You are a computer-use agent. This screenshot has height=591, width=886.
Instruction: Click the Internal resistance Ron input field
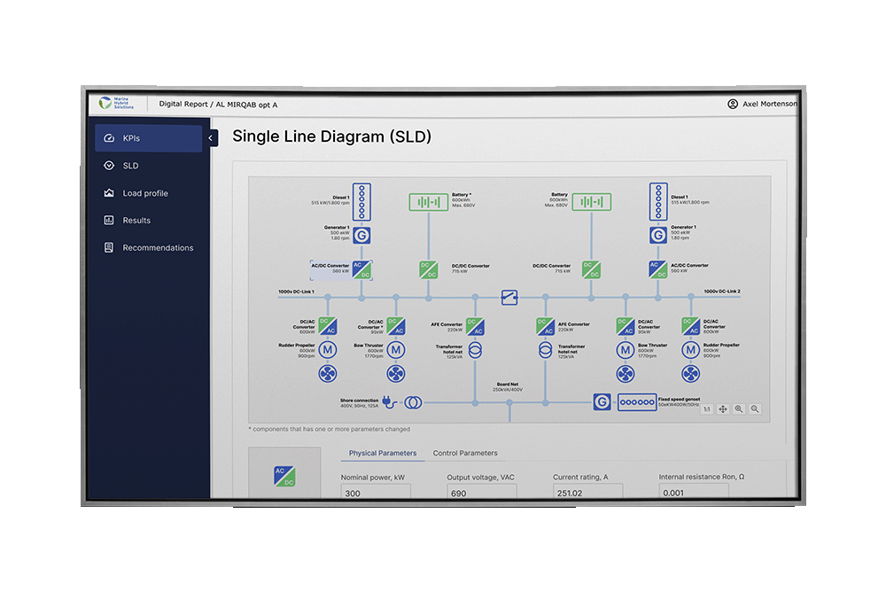694,492
